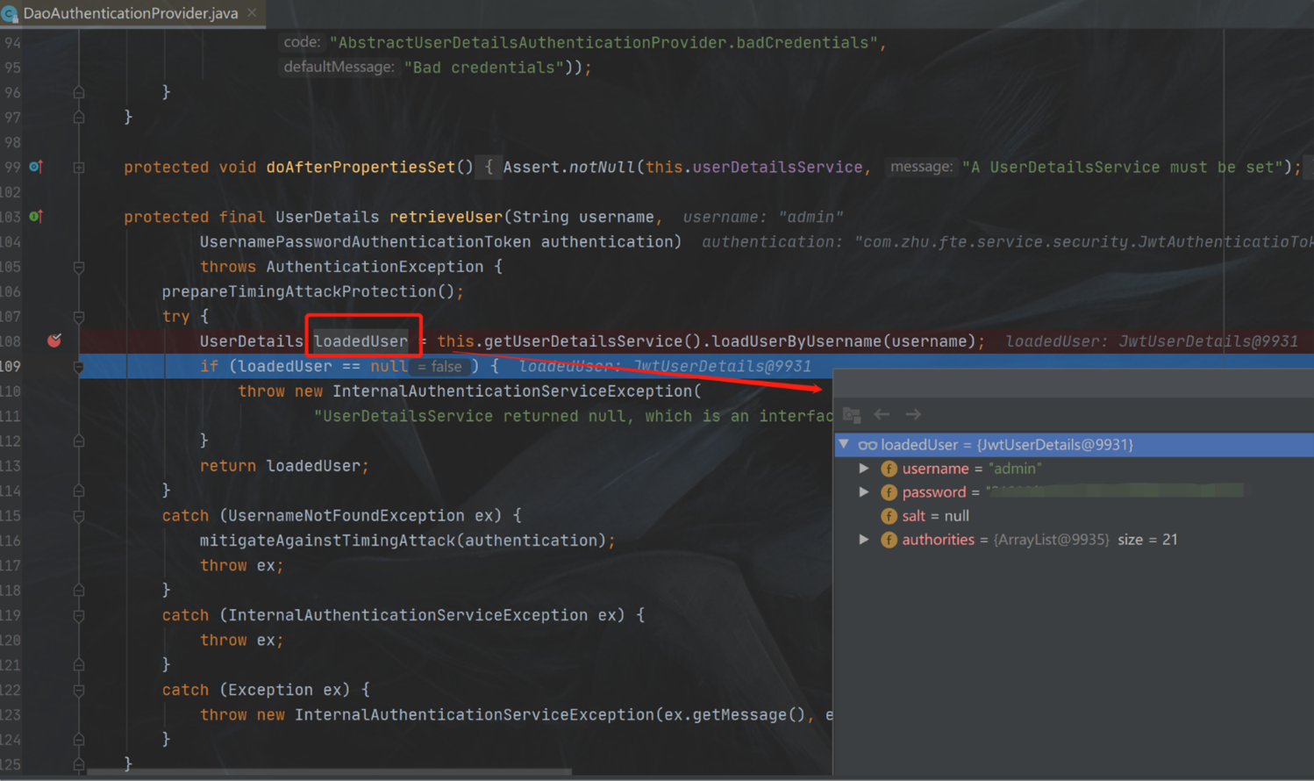This screenshot has height=781, width=1314.
Task: Expand the username field node
Action: [x=864, y=469]
